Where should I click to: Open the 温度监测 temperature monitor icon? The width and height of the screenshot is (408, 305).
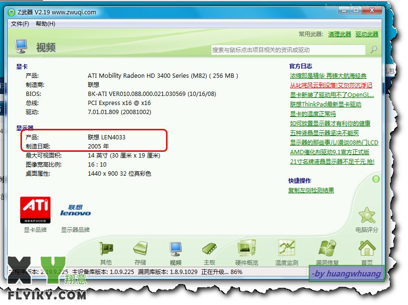287,248
